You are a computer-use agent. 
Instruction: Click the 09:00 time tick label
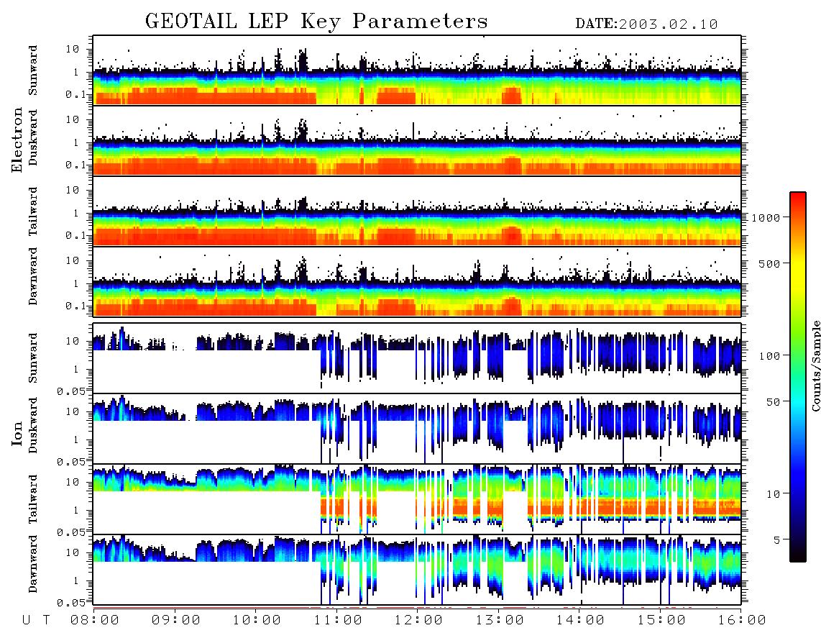click(x=176, y=620)
